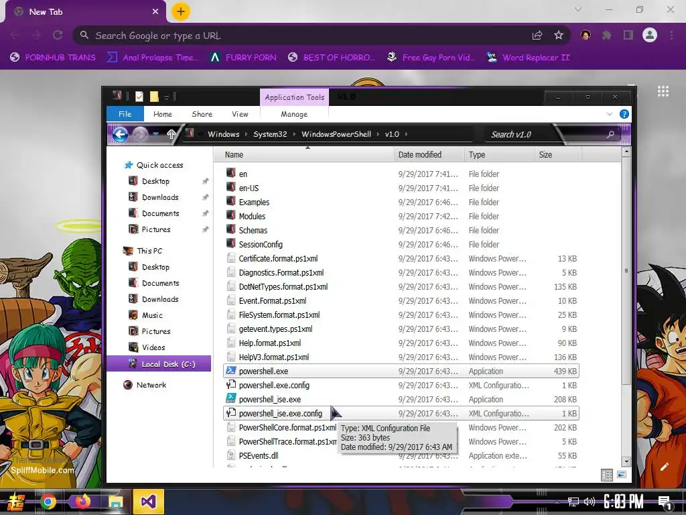This screenshot has height=515, width=686.
Task: Click the WindowsPowerShell breadcrumb segment
Action: 336,134
